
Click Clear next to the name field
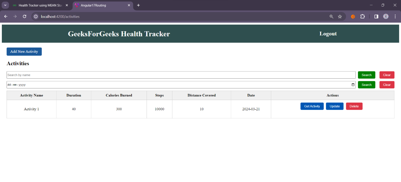click(x=387, y=75)
